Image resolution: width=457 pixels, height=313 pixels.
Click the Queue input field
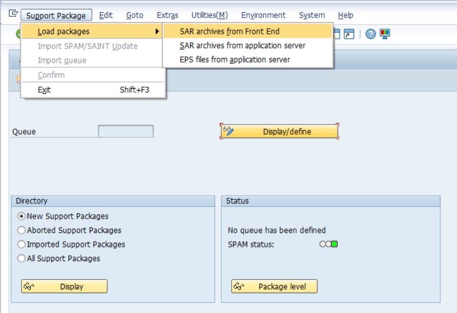tap(126, 131)
